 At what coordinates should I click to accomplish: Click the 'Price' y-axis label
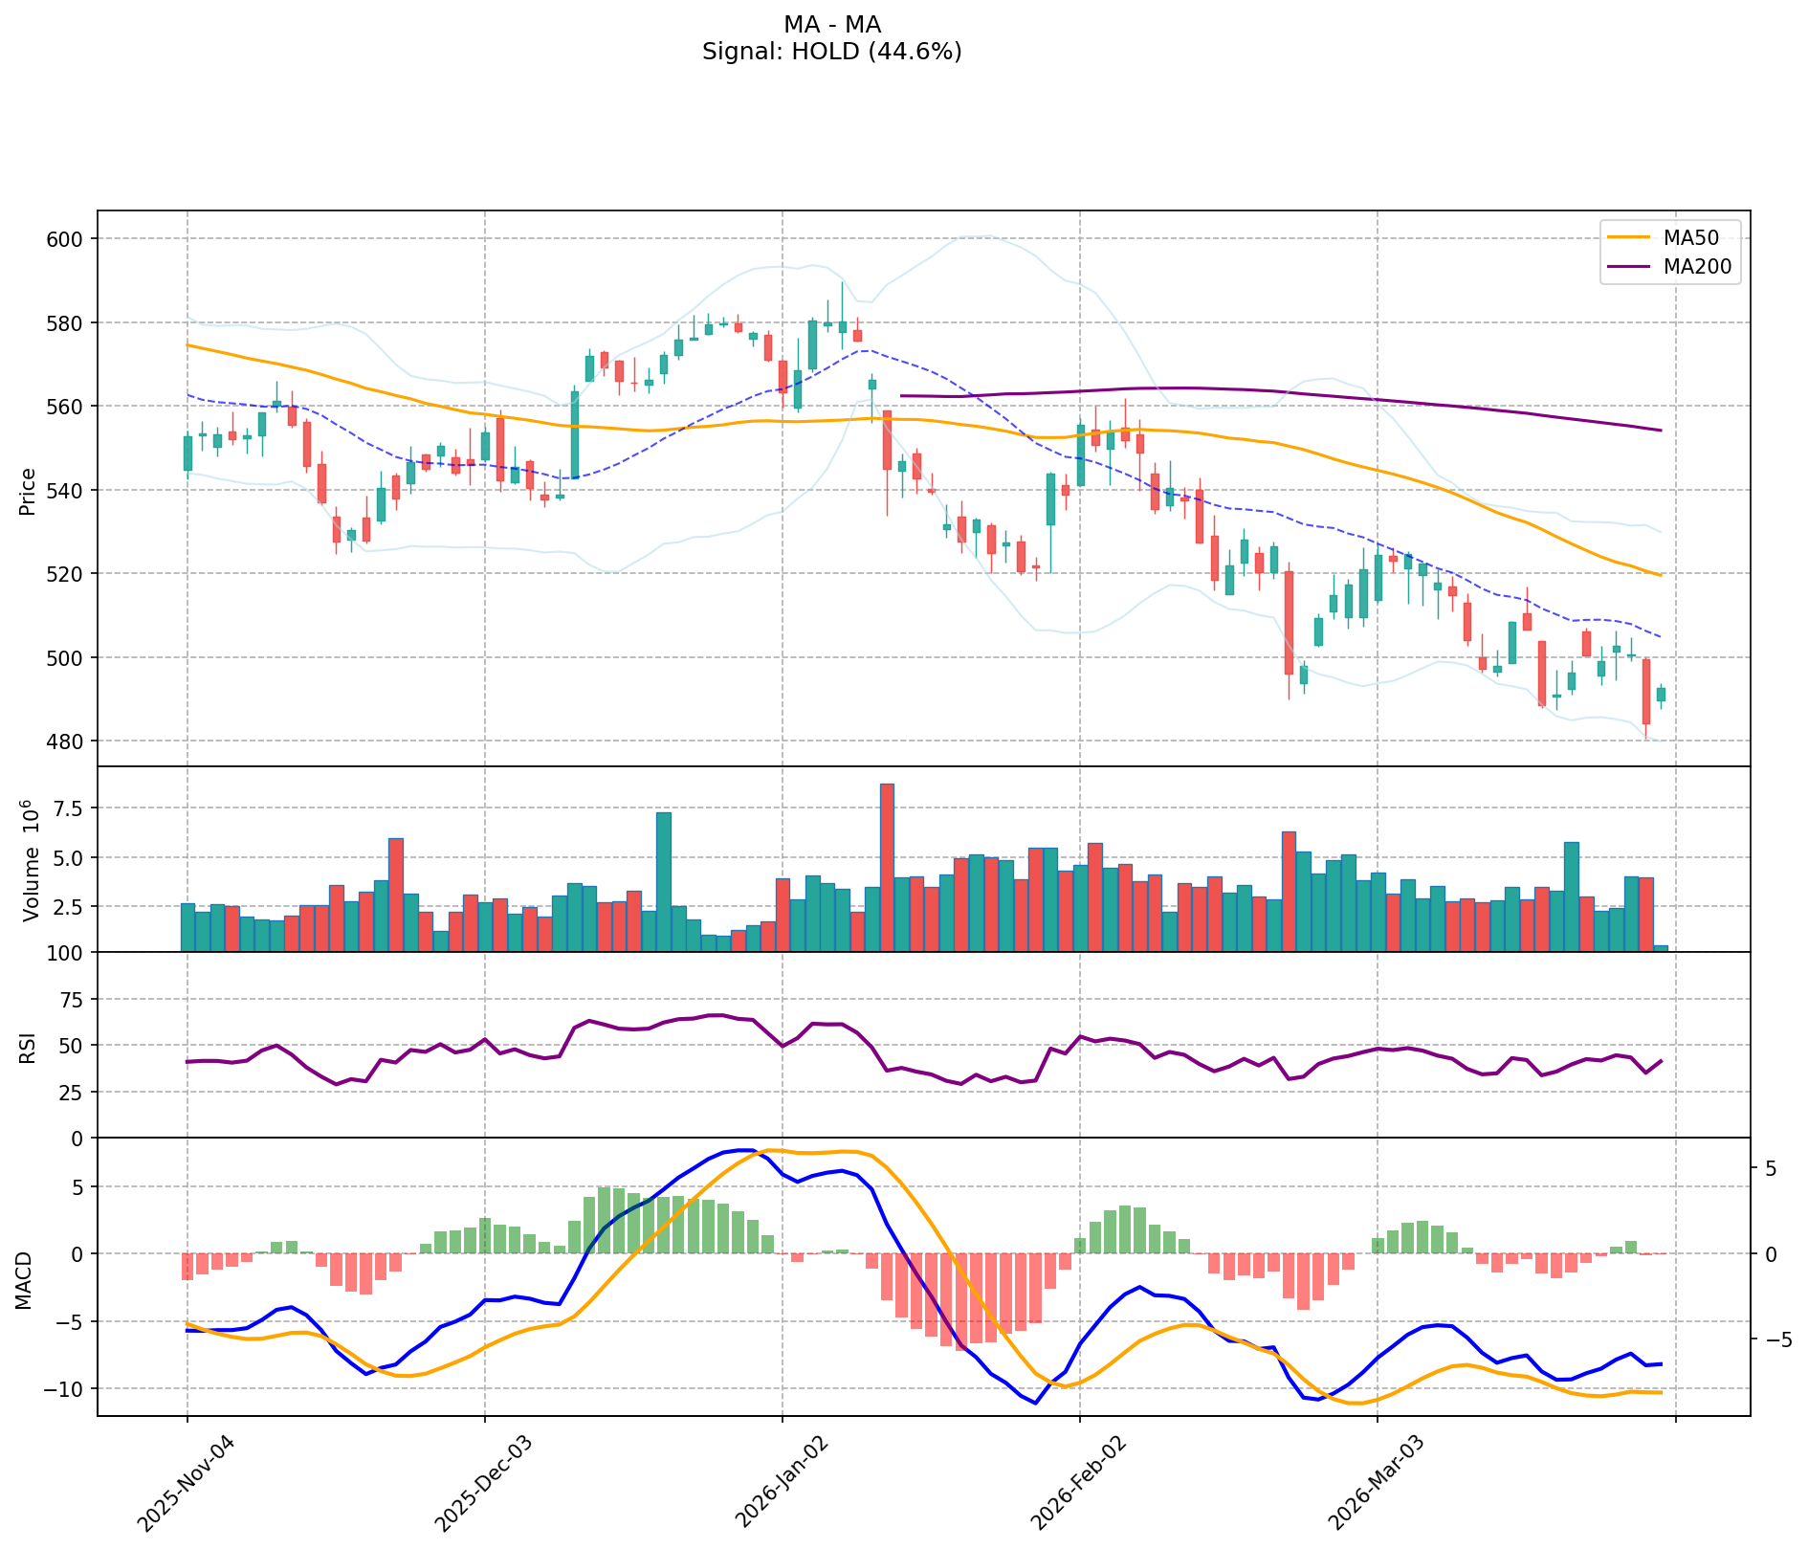28,491
